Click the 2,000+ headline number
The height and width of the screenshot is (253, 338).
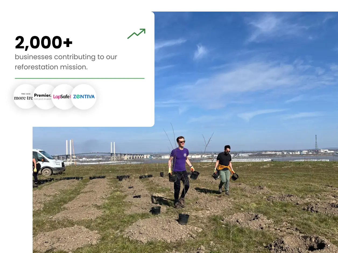pyautogui.click(x=44, y=43)
